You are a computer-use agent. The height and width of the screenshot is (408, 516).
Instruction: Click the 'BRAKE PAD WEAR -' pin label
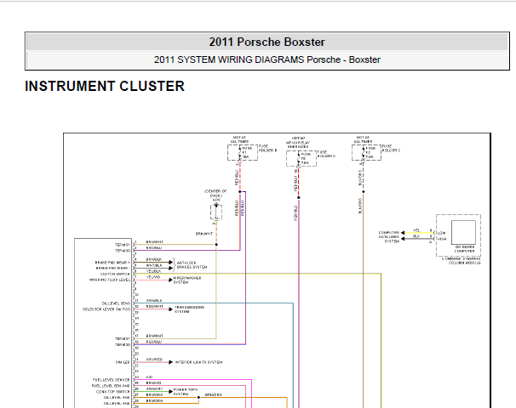(x=112, y=269)
